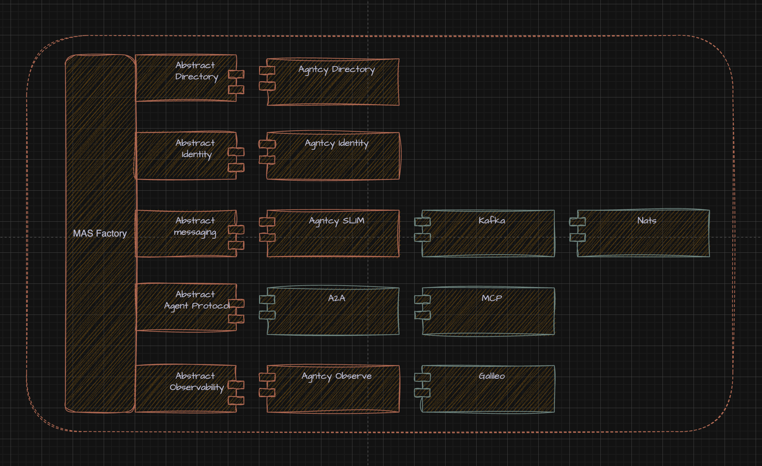The height and width of the screenshot is (466, 762).
Task: Click the "Agntcy Identity" text label
Action: pyautogui.click(x=337, y=143)
